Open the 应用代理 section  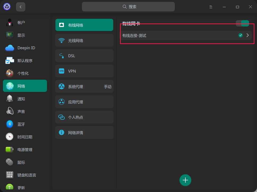point(84,102)
